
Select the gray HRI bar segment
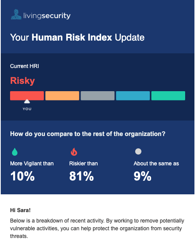[x=98, y=96]
